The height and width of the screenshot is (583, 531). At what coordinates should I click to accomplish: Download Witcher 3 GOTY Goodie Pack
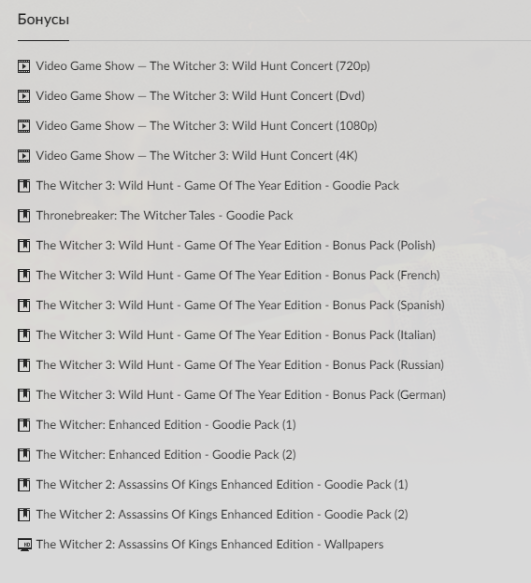(217, 186)
